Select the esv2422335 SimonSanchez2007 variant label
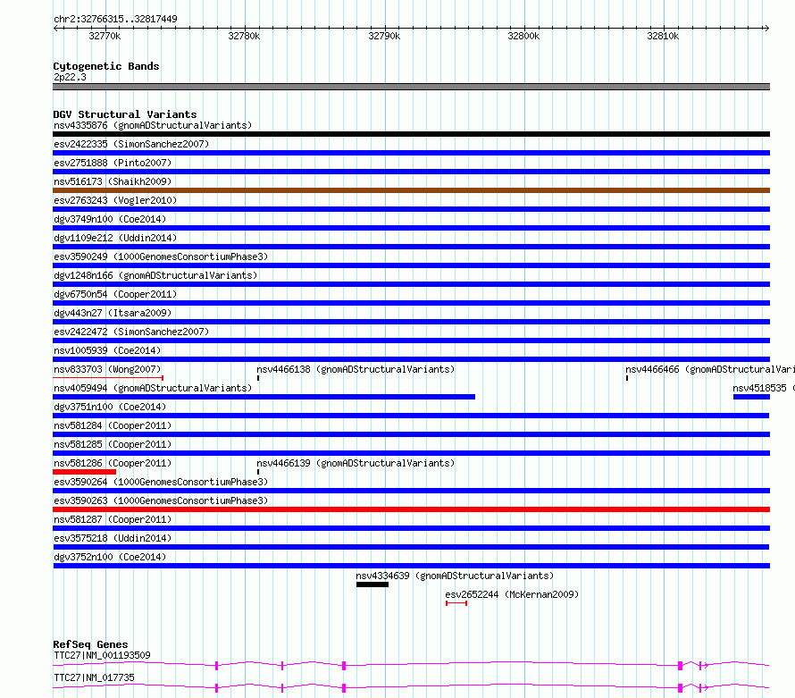Image resolution: width=795 pixels, height=698 pixels. pos(131,144)
